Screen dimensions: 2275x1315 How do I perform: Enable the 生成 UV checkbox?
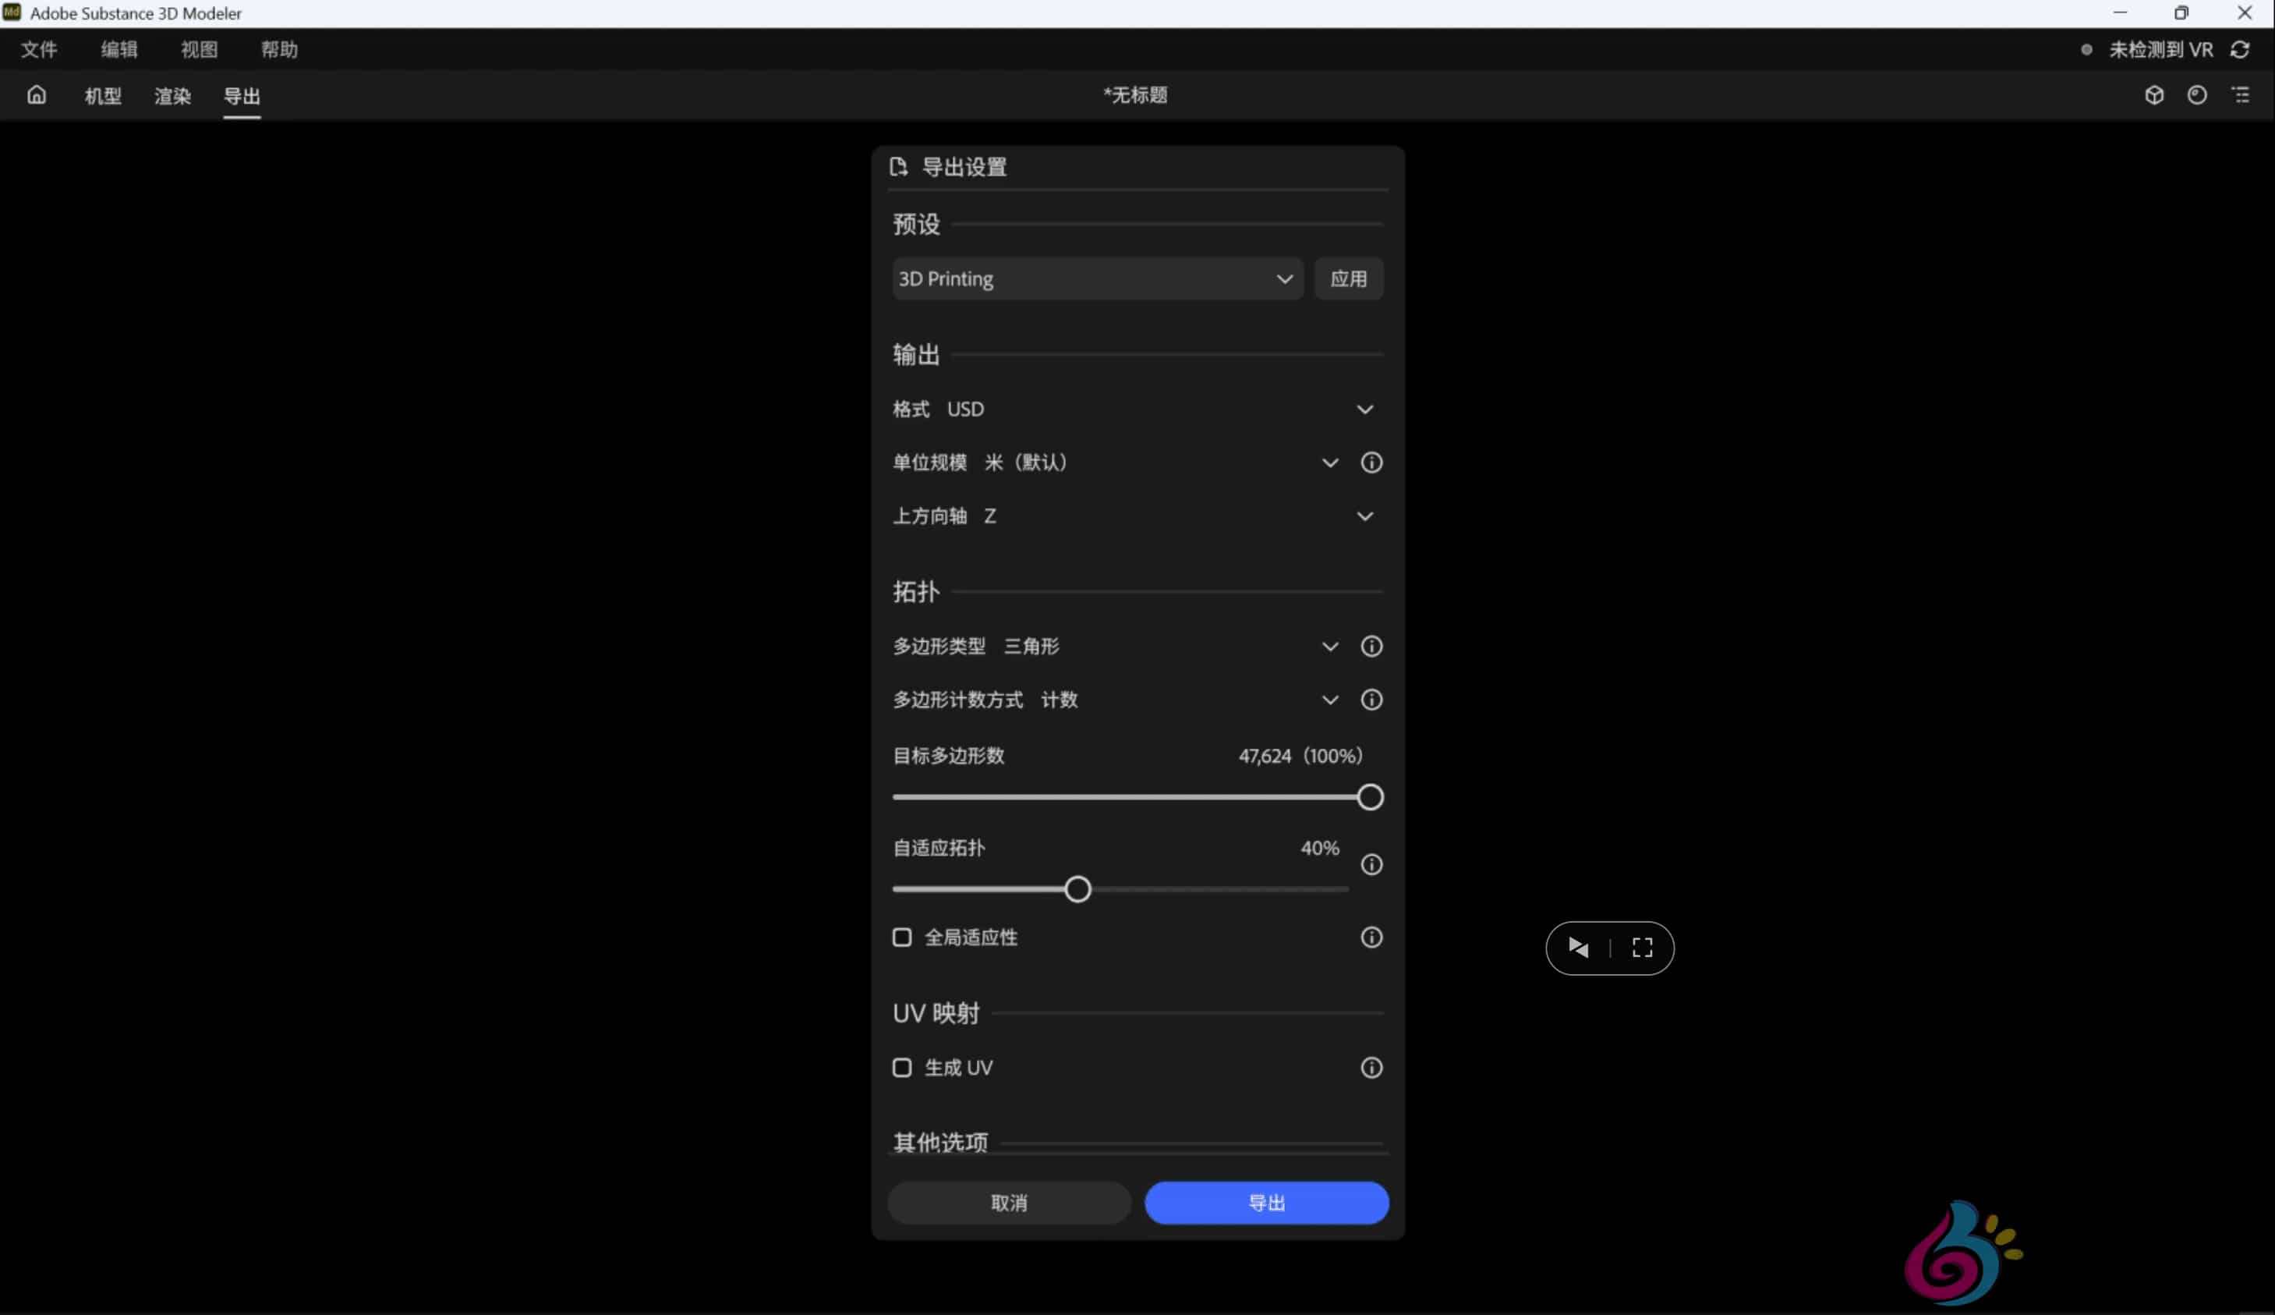tap(902, 1067)
